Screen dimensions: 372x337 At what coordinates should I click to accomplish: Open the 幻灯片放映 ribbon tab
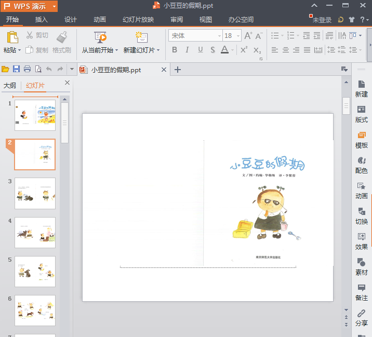coord(138,19)
